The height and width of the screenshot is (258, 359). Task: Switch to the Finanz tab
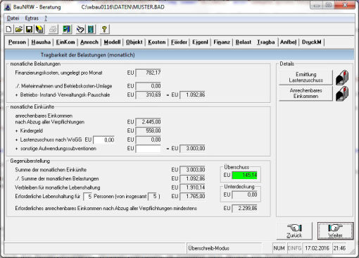tap(222, 42)
